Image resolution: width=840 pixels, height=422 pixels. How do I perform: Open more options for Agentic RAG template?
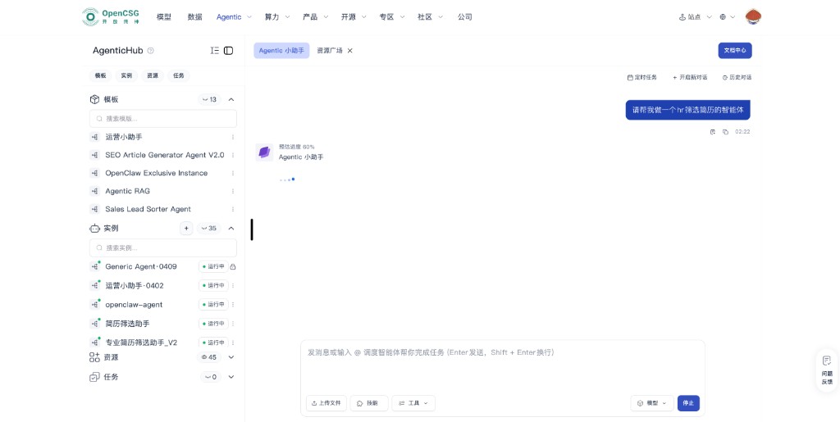tap(233, 191)
